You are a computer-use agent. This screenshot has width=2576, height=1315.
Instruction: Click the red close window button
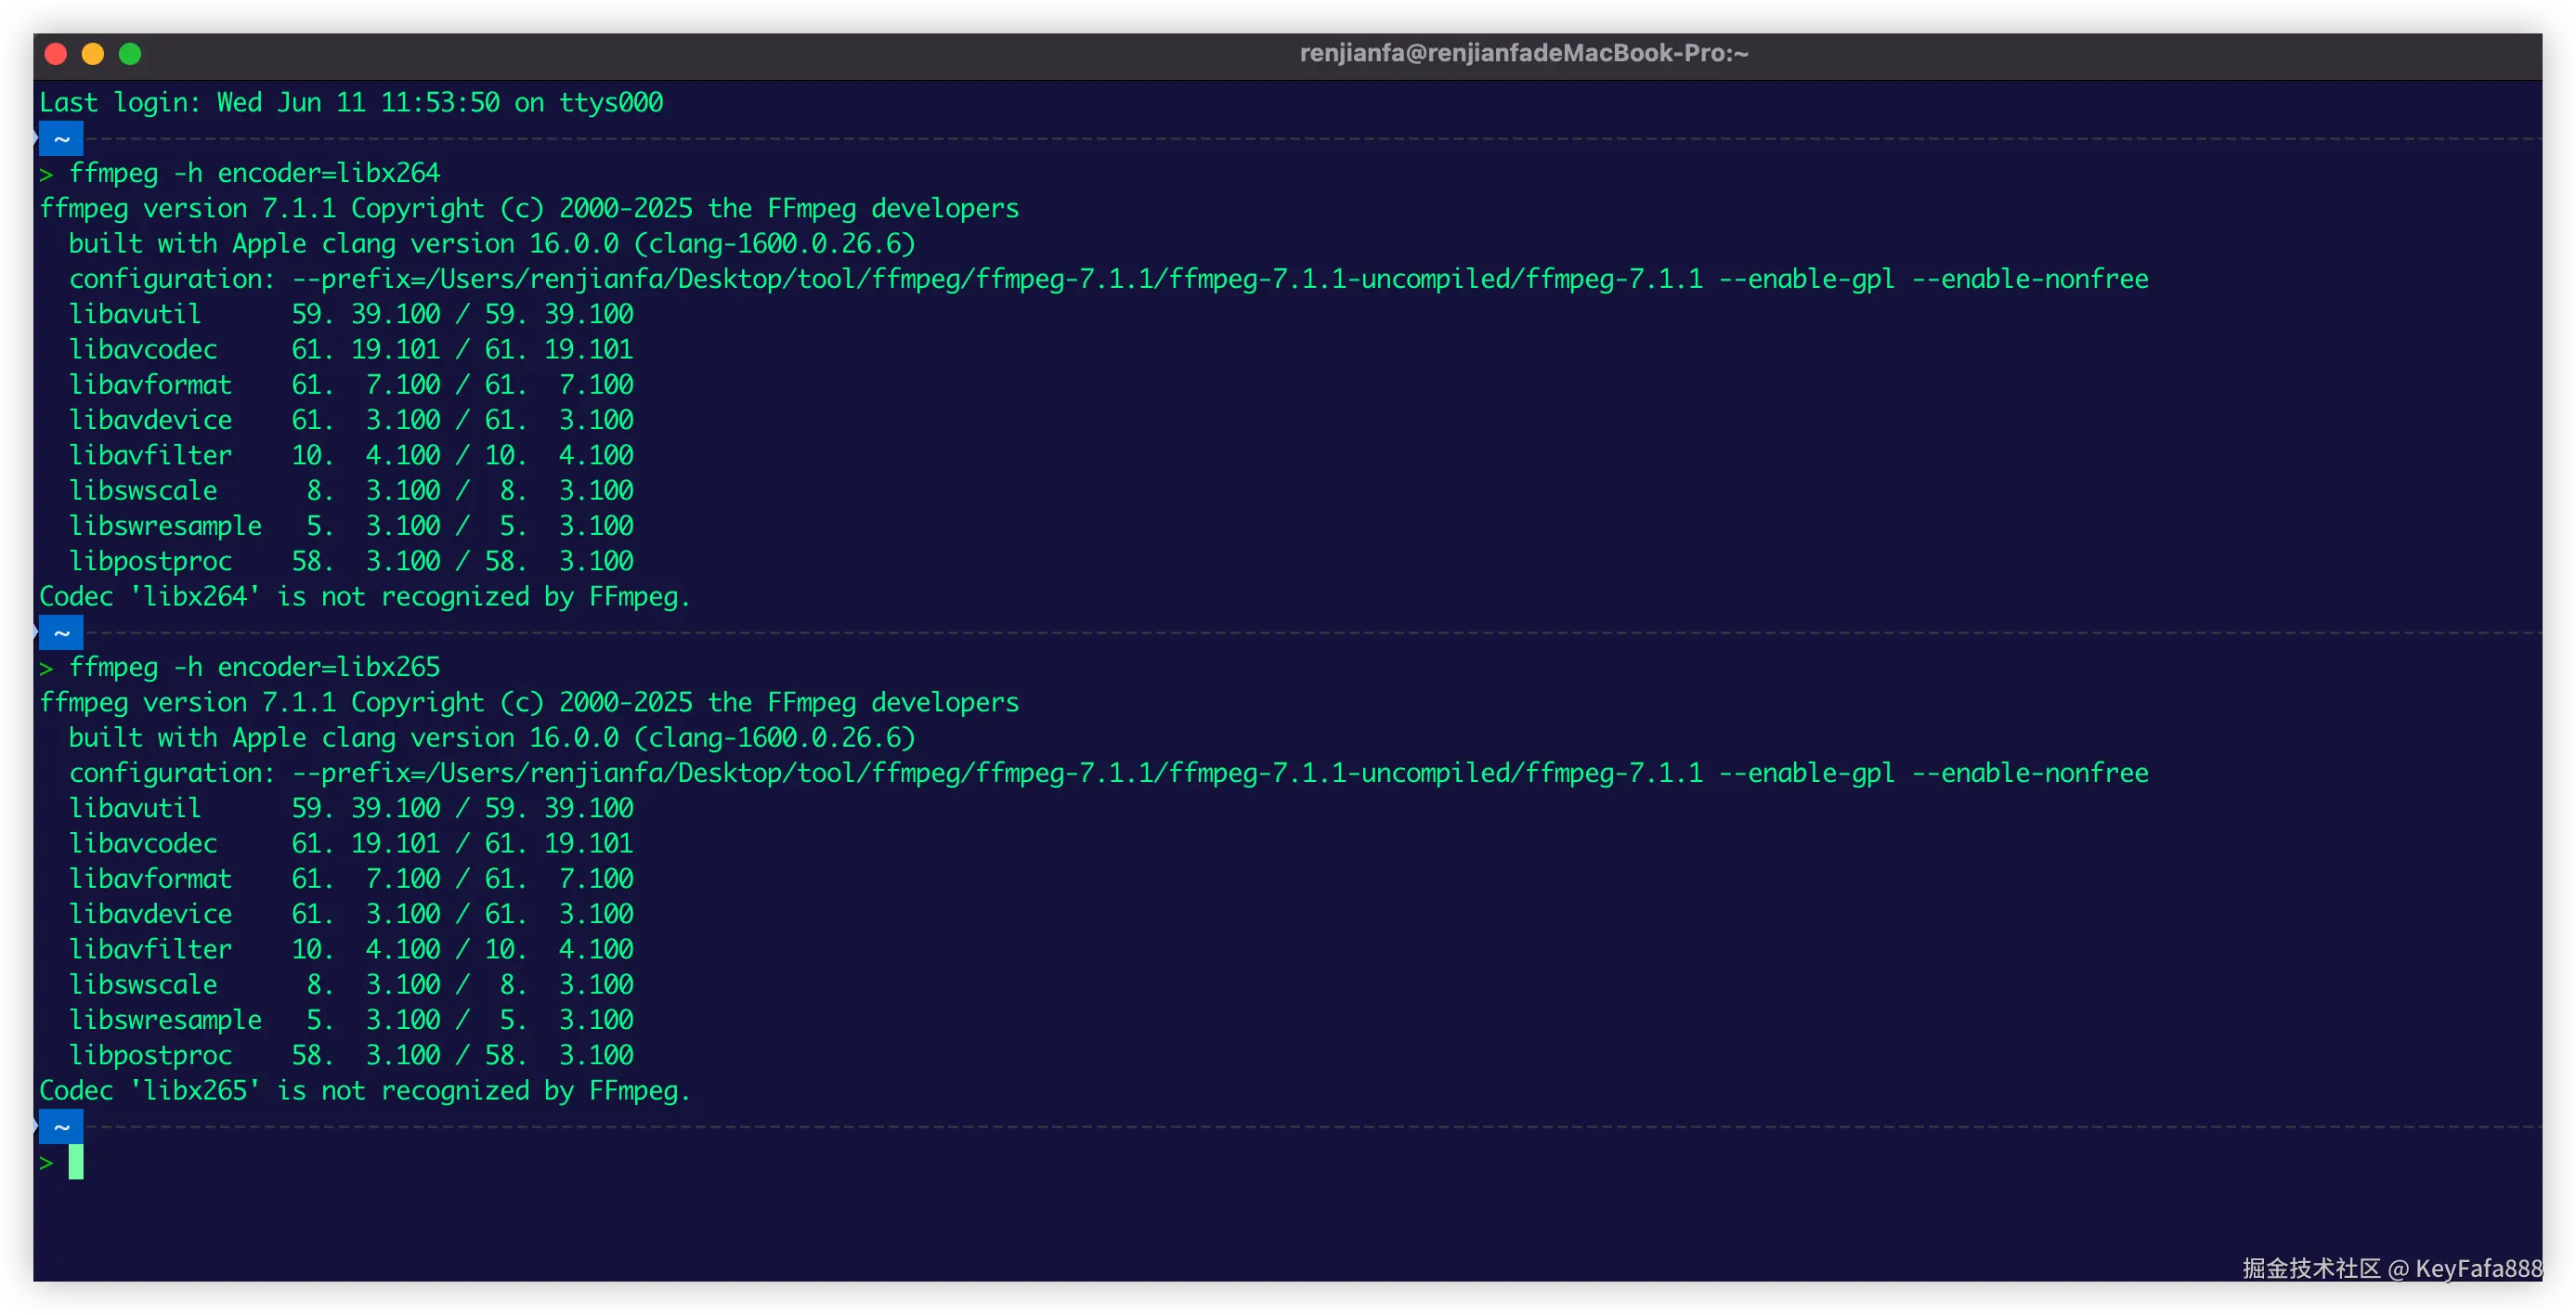tap(56, 54)
